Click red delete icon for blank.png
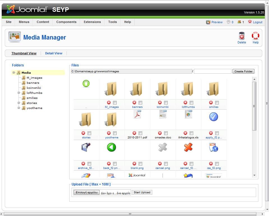Image resolution: width=269 pixels, height=216 pixels. point(134,163)
